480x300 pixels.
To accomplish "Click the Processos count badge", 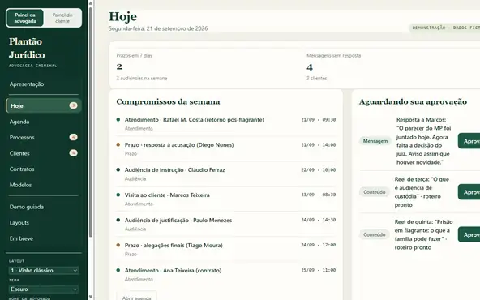I will [73, 137].
